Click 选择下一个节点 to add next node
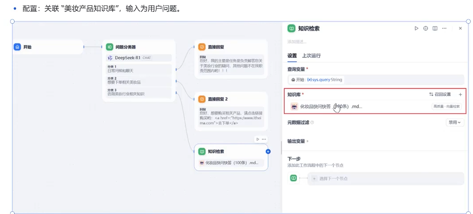 coord(385,179)
